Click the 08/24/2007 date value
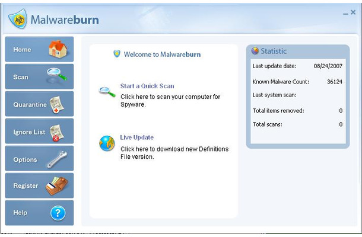This screenshot has height=237, width=362. (328, 66)
